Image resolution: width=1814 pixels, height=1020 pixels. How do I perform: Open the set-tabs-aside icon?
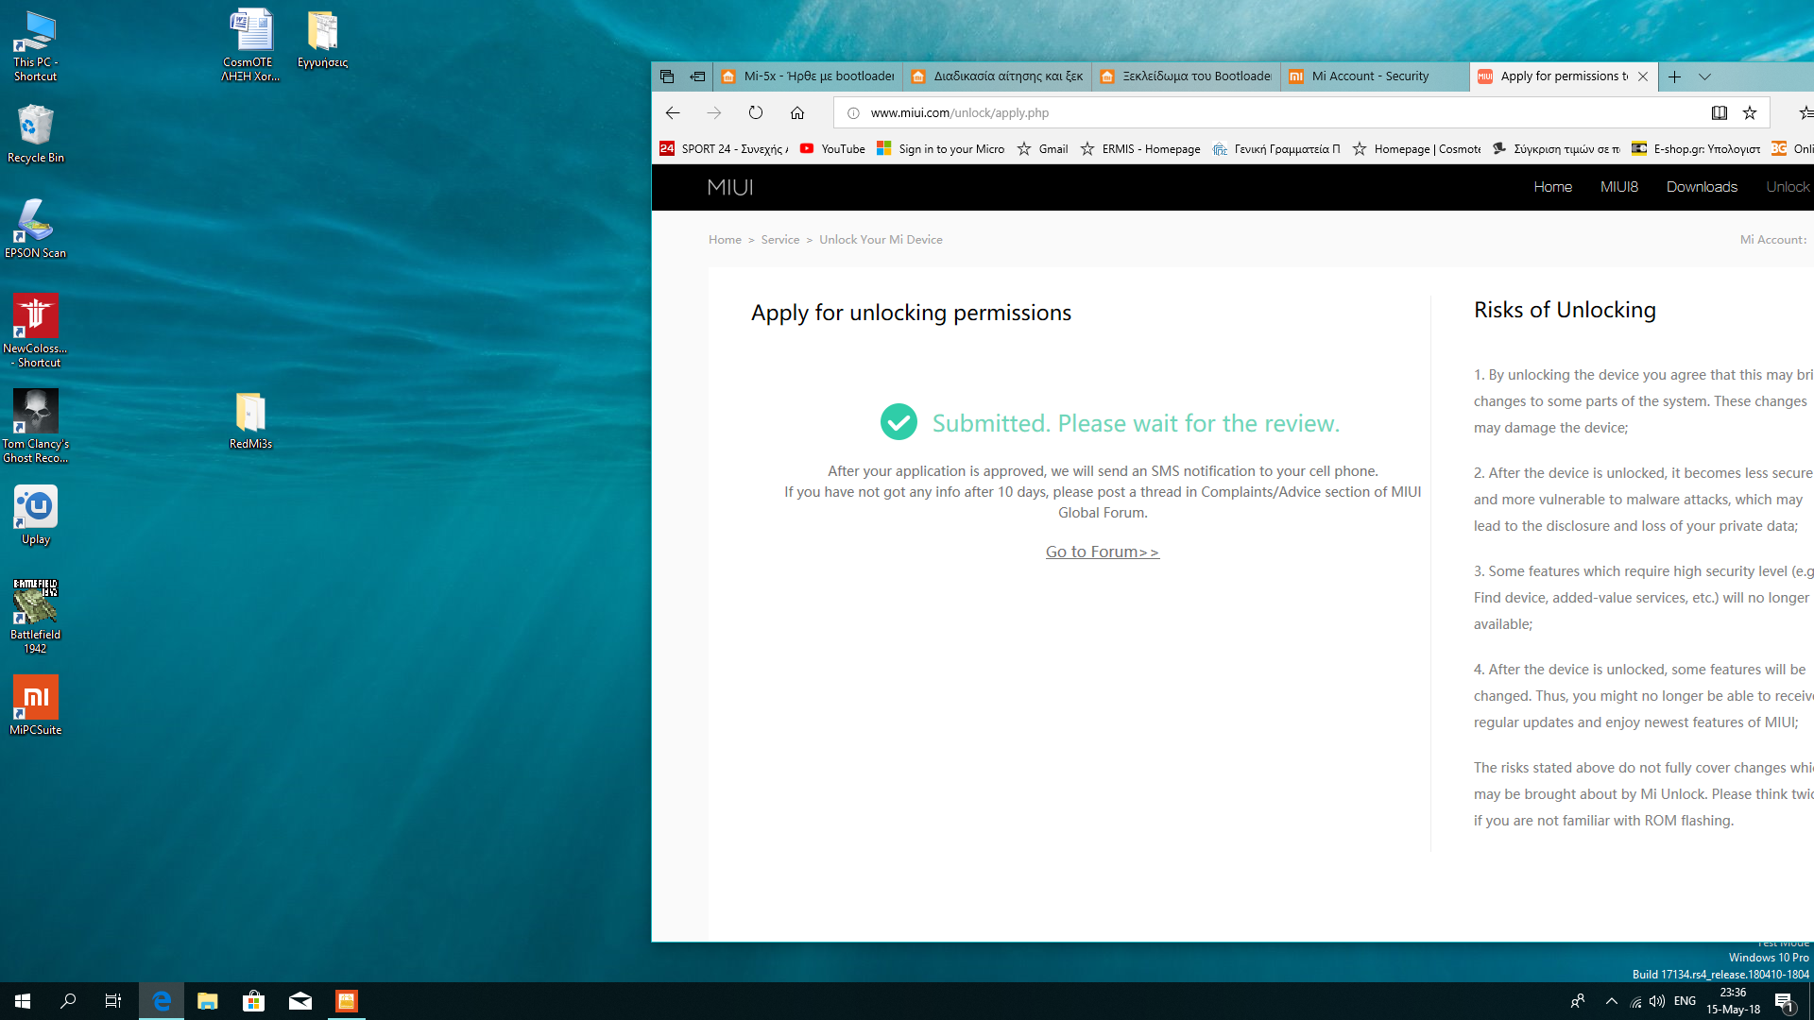pos(697,76)
